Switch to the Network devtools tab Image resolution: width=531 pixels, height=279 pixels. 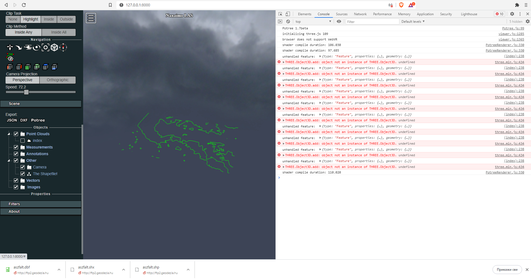pyautogui.click(x=360, y=14)
